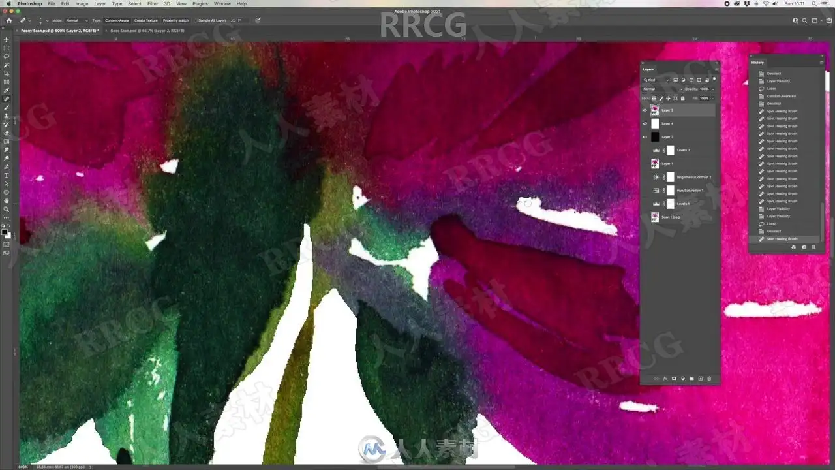This screenshot has width=835, height=470.
Task: Select the Hand tool
Action: [x=7, y=200]
